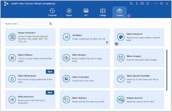This screenshot has height=112, width=172.
Task: Click the Video Merger icon
Action: point(67,58)
